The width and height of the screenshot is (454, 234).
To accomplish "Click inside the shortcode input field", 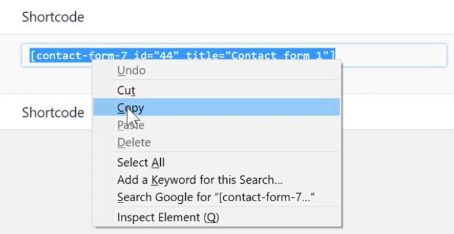I will click(x=234, y=55).
